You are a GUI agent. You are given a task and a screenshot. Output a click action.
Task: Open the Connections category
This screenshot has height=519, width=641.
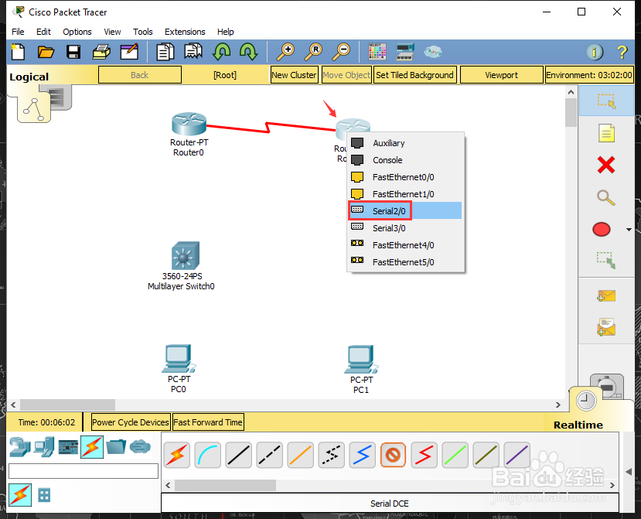point(92,446)
